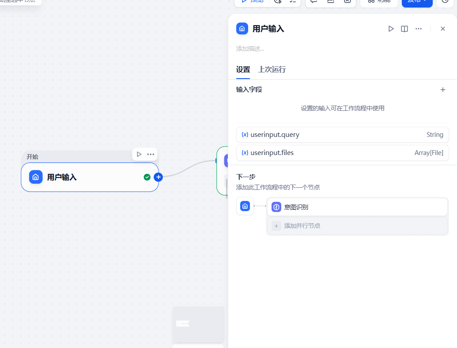Select the 用户输入 node on canvas

click(90, 177)
